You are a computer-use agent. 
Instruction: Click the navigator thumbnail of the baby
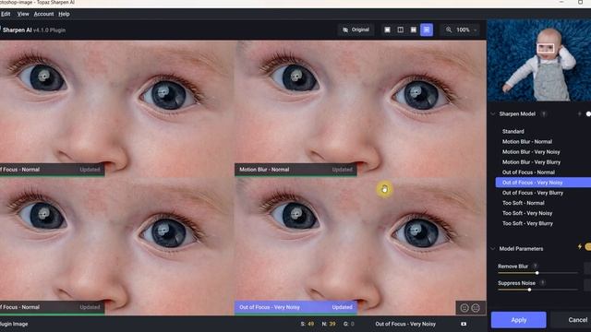539,60
